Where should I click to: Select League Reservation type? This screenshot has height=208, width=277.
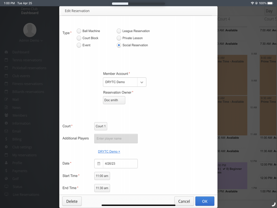pyautogui.click(x=119, y=31)
